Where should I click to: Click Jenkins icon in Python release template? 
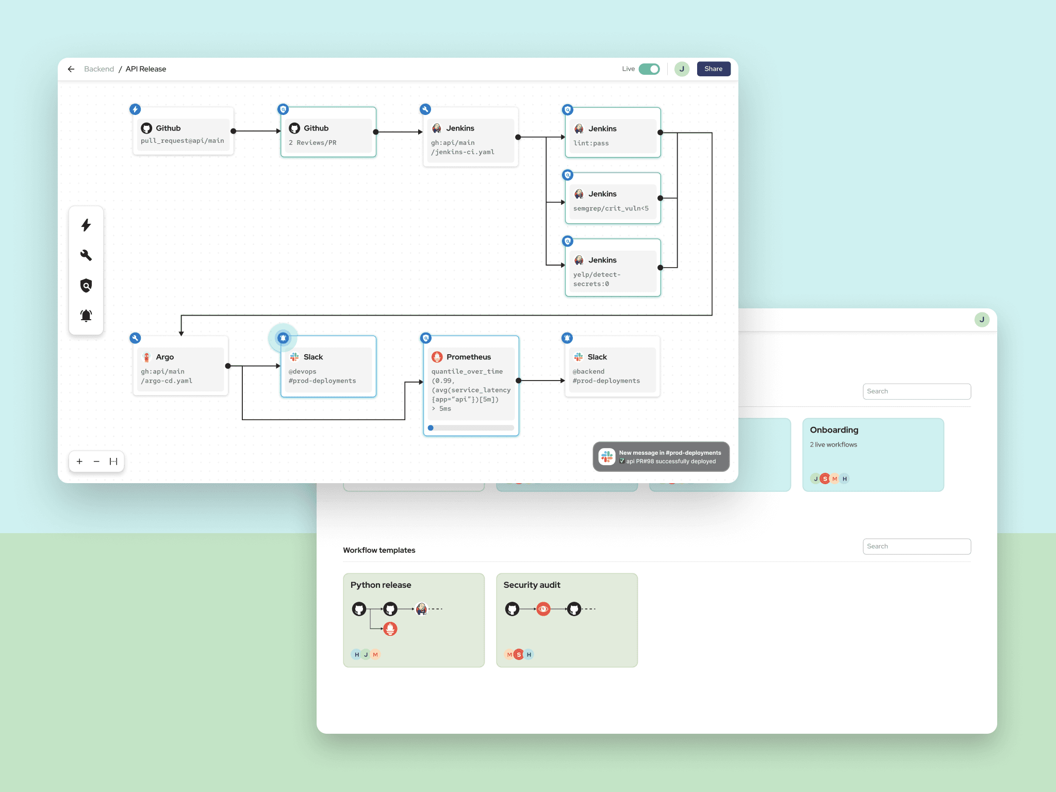[x=421, y=609]
